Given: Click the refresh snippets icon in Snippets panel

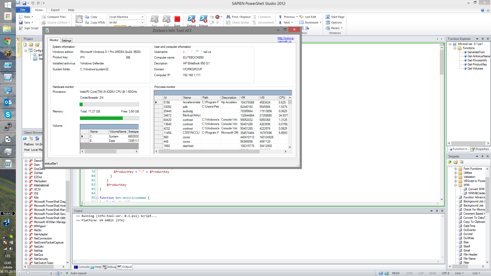Looking at the screenshot, I should coord(450,162).
